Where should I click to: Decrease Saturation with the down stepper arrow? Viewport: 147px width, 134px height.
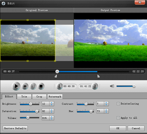(x=51, y=112)
